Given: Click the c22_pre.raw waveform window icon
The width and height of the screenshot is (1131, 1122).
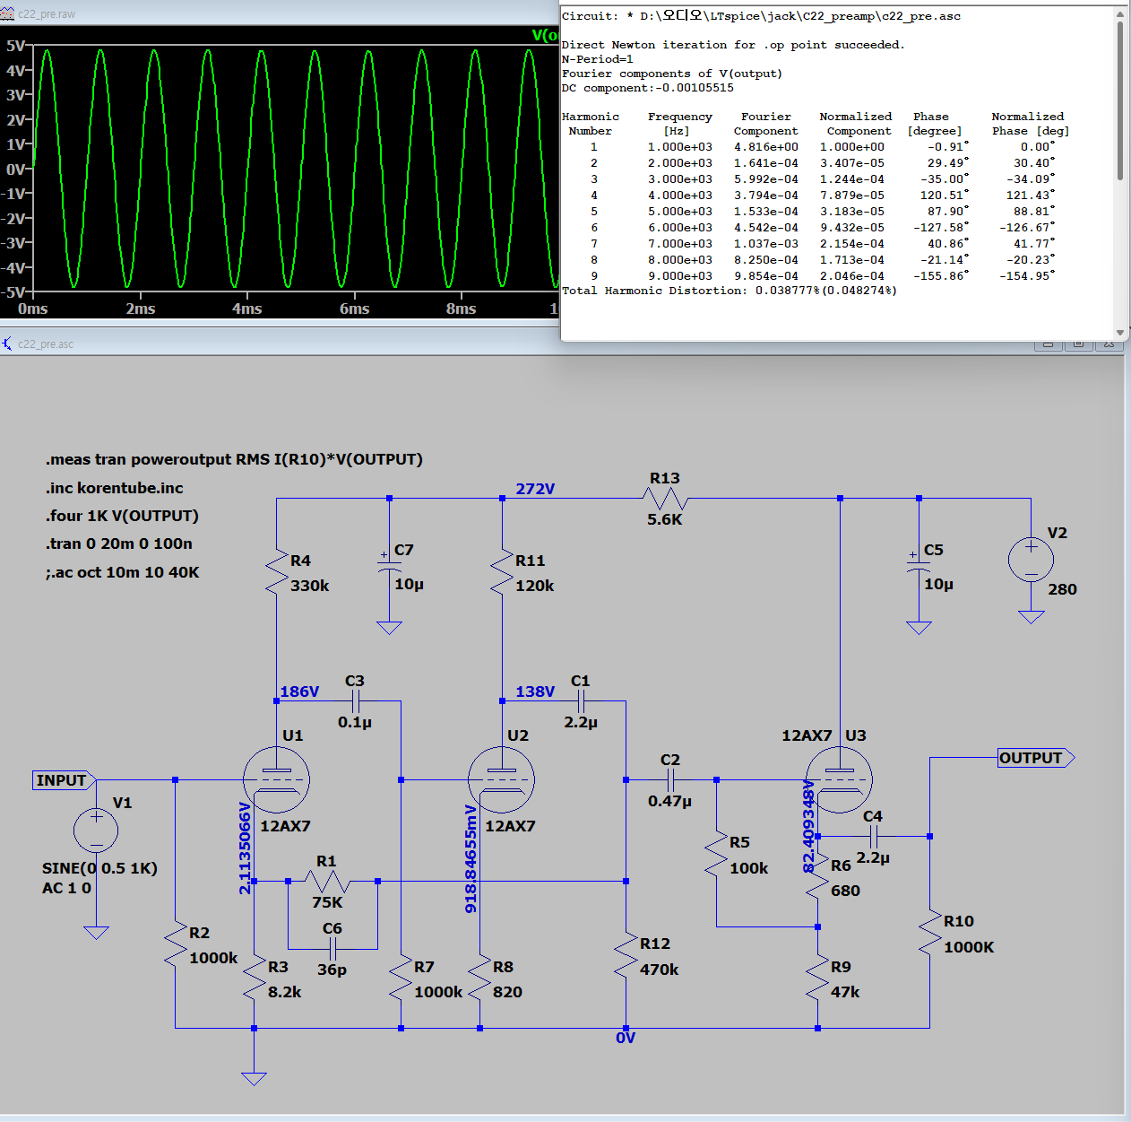Looking at the screenshot, I should click(x=7, y=14).
